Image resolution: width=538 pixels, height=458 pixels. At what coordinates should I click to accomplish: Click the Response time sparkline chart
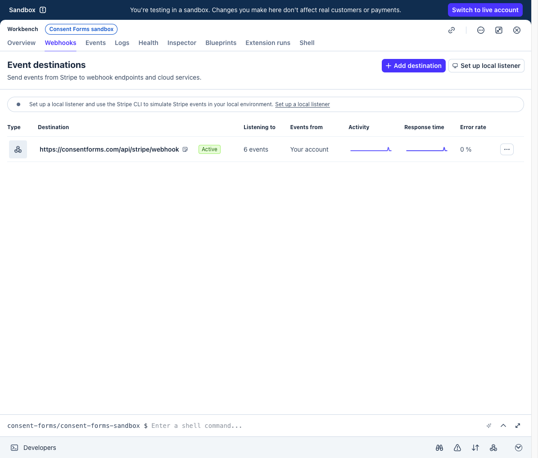point(427,149)
